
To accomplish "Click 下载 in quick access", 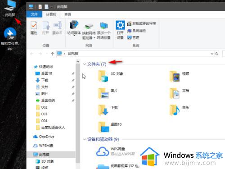I will [42, 80].
